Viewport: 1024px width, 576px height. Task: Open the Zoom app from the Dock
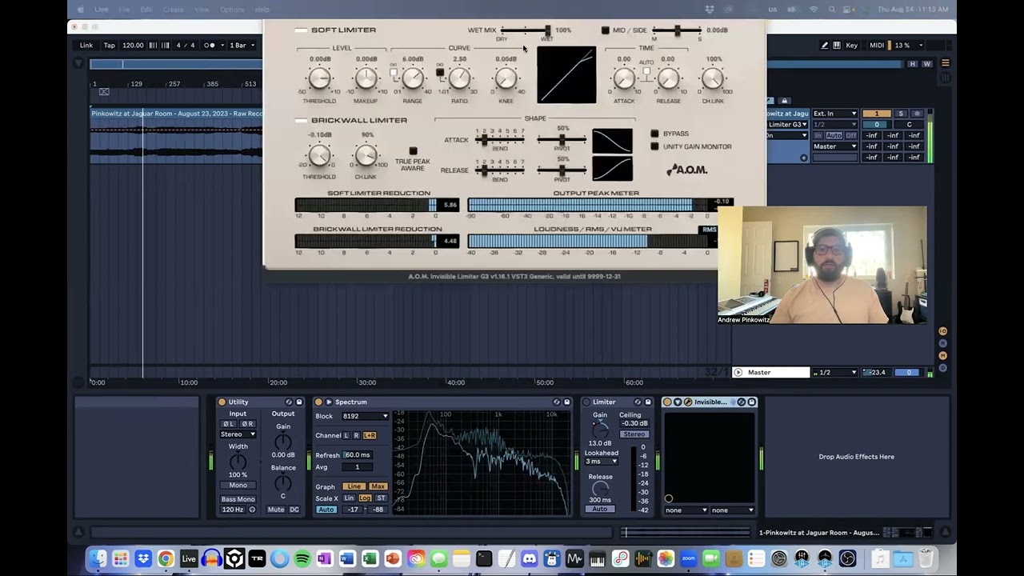[688, 558]
